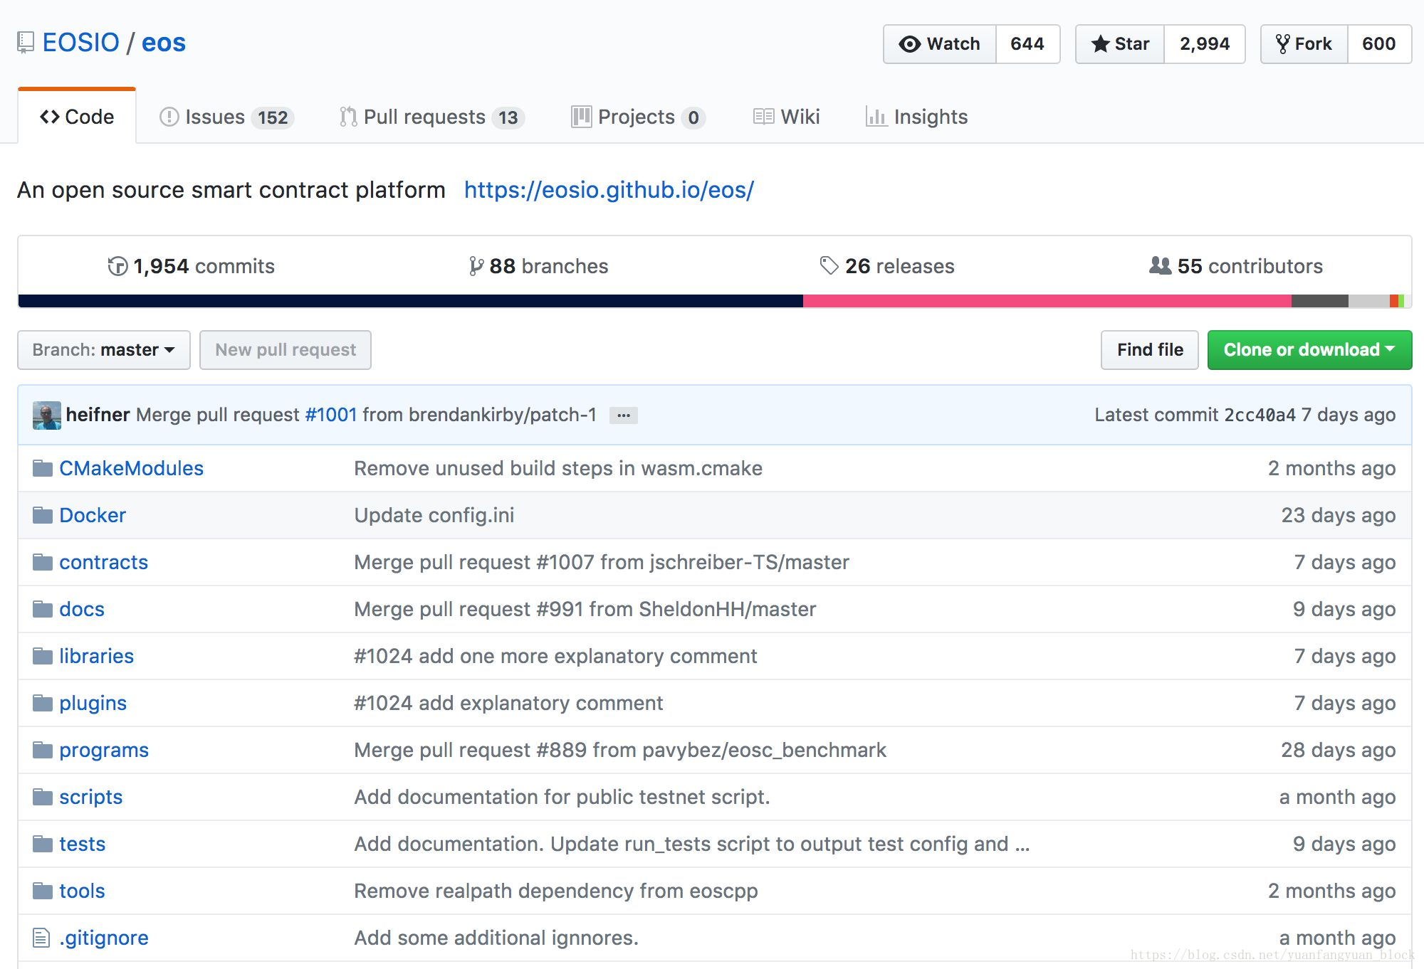
Task: Open the eosio.github.io/eos link
Action: 609,190
